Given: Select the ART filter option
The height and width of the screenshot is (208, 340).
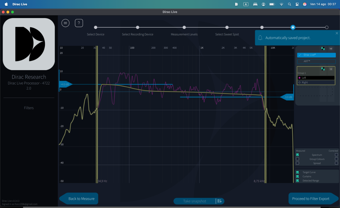Looking at the screenshot, I should pyautogui.click(x=316, y=61).
